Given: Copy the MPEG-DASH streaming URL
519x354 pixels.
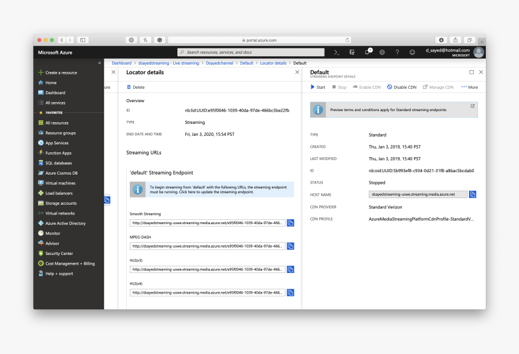Looking at the screenshot, I should point(290,246).
